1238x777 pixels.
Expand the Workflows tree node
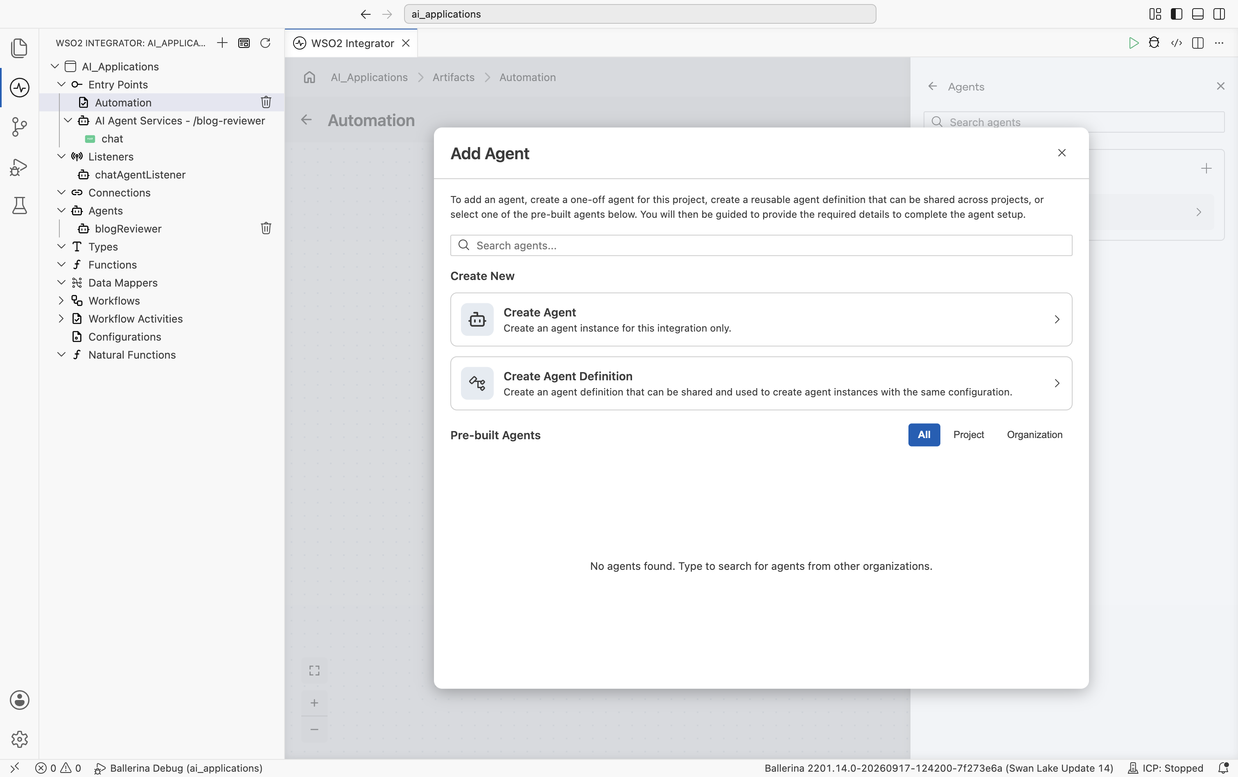pos(61,300)
